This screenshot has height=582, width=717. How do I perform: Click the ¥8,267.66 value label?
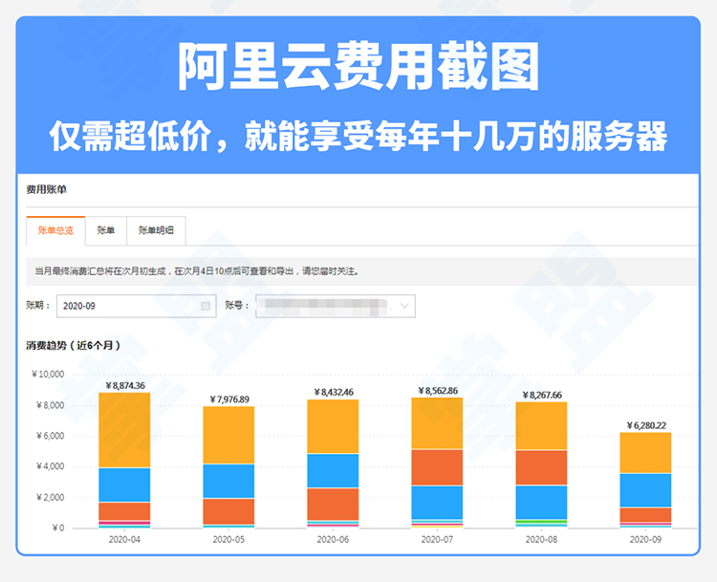coord(542,395)
